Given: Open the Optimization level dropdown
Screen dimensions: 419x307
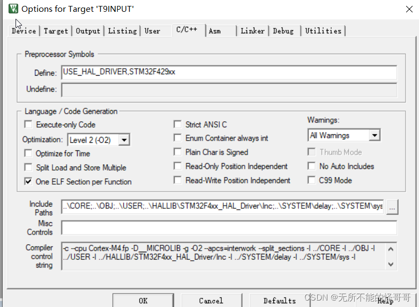Looking at the screenshot, I should pyautogui.click(x=124, y=140).
